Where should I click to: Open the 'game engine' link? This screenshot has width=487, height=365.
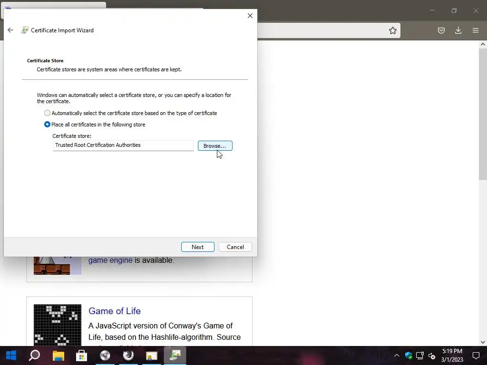[110, 260]
